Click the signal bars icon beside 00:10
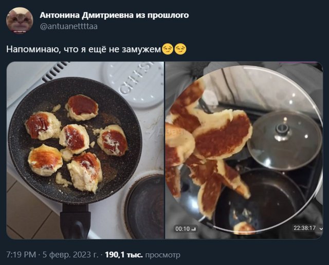The width and height of the screenshot is (329, 265). tap(194, 229)
